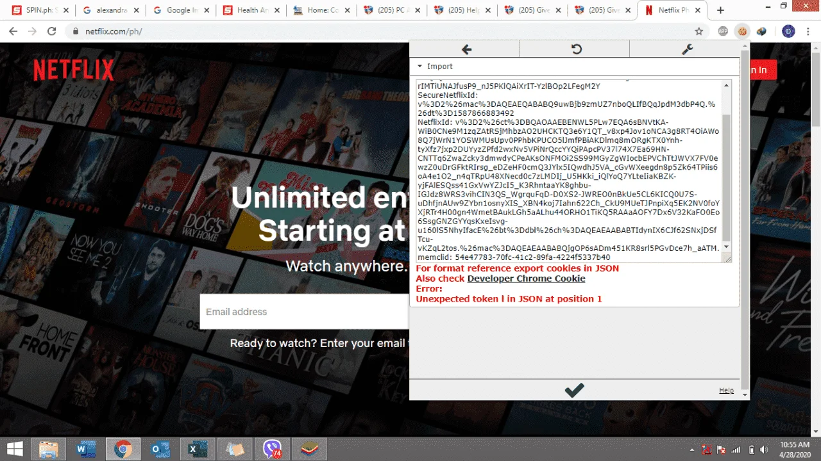Screen dimensions: 821x461
Task: Click inside the cookie import text area
Action: point(569,171)
